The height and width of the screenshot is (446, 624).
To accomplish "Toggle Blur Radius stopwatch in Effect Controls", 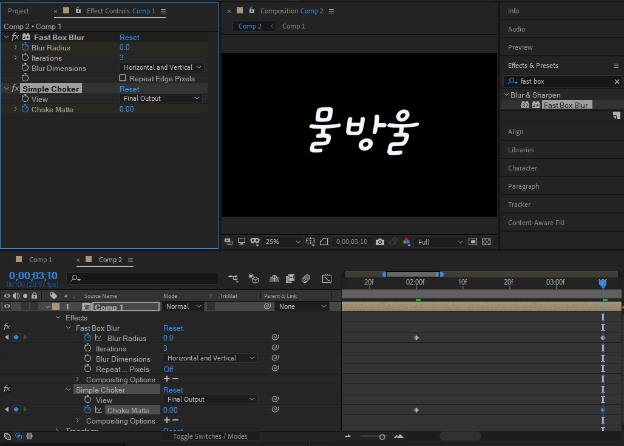I will point(25,47).
